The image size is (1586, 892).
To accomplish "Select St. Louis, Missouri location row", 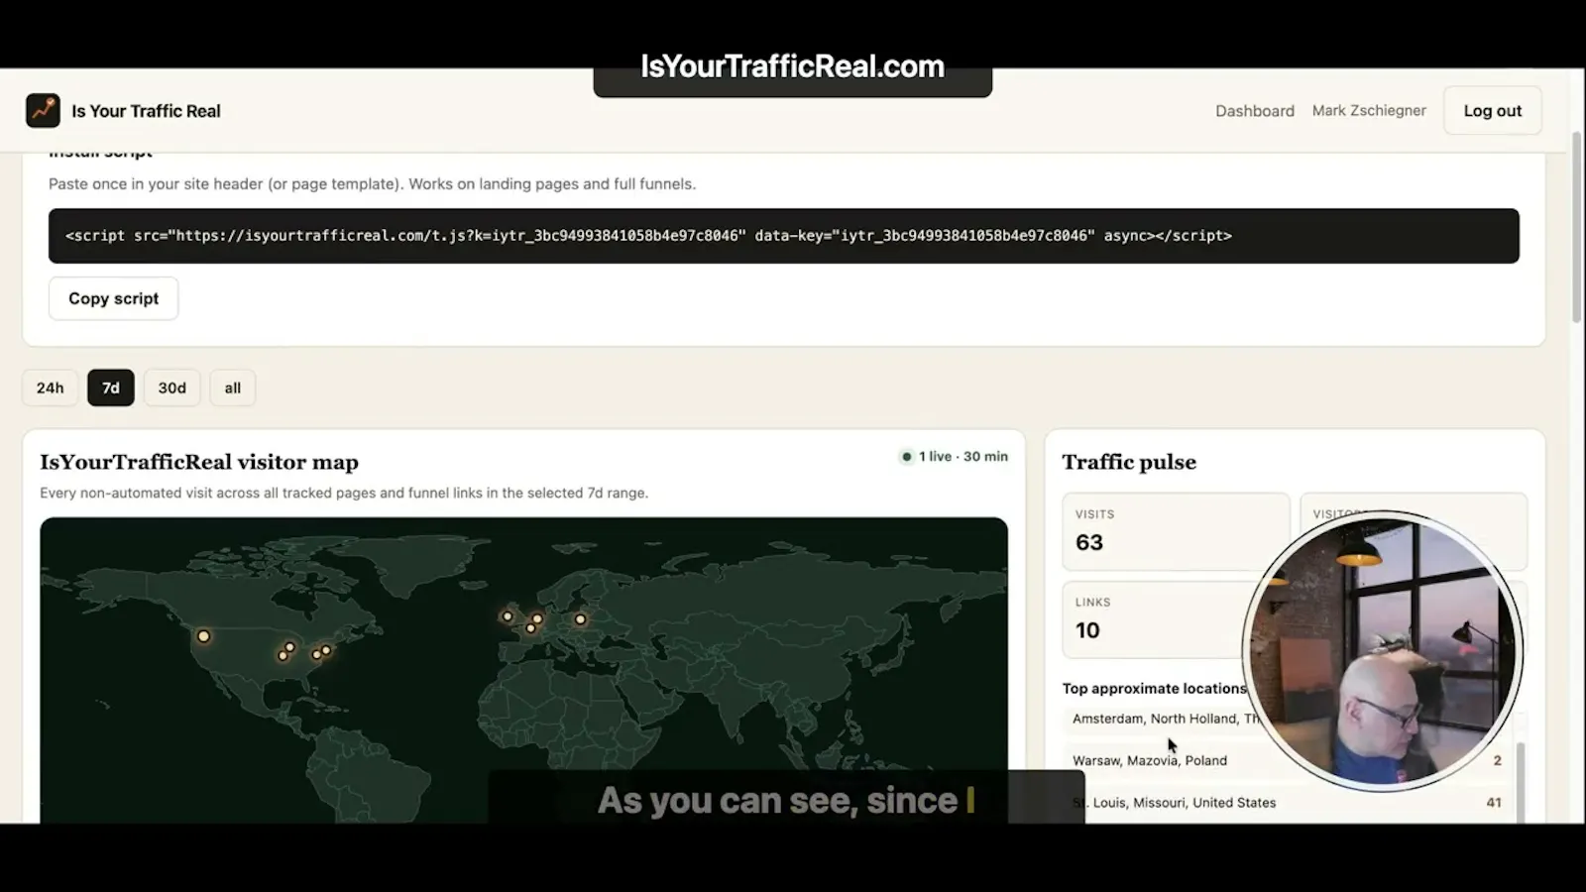I will pyautogui.click(x=1289, y=803).
